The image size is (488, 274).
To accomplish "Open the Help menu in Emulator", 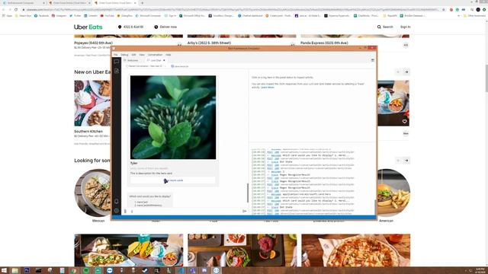I will (169, 55).
